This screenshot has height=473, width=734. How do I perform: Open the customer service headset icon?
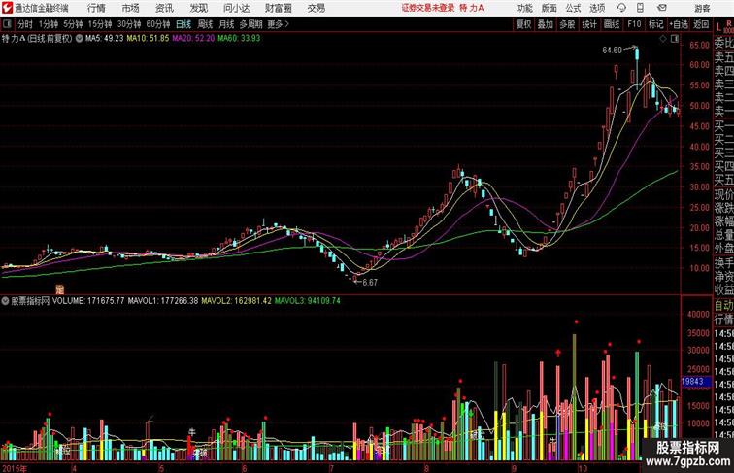coord(621,8)
